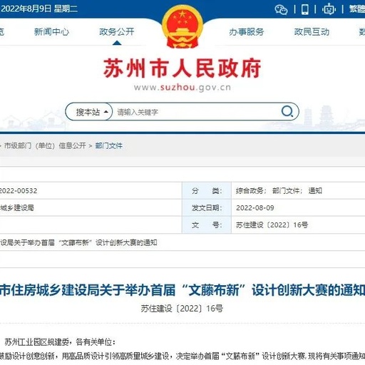Click the smart robot assistant icon

coord(329,9)
